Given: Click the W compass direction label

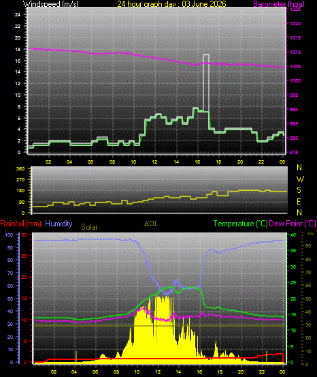Looking at the screenshot, I should point(300,179).
